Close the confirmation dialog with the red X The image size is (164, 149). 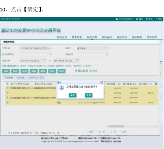pyautogui.click(x=102, y=82)
